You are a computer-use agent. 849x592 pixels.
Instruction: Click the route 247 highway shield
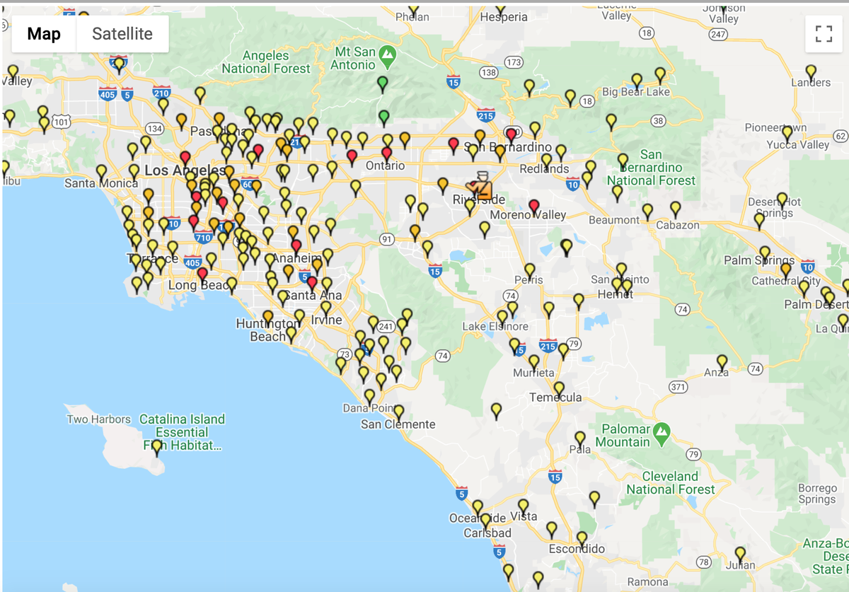[x=719, y=34]
